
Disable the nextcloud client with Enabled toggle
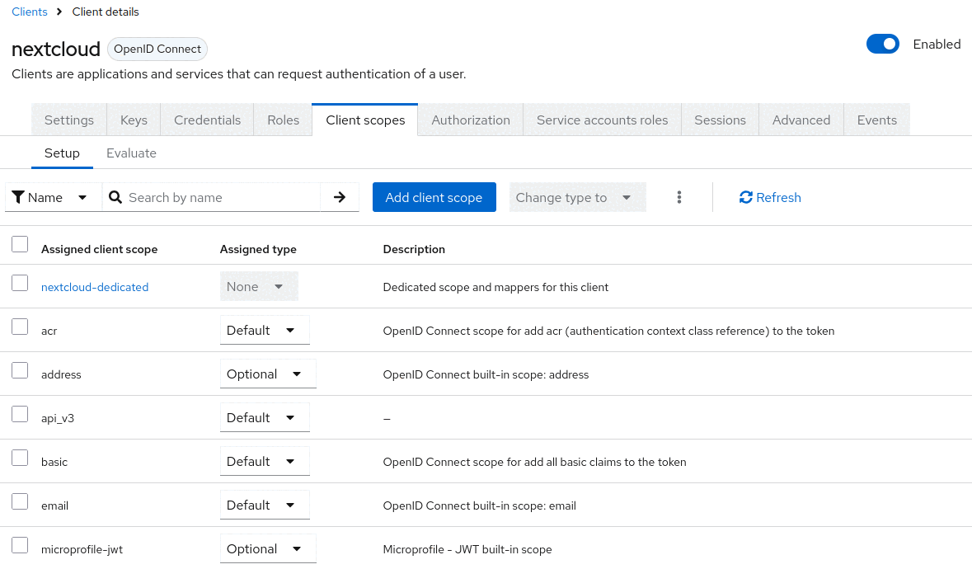click(x=883, y=44)
